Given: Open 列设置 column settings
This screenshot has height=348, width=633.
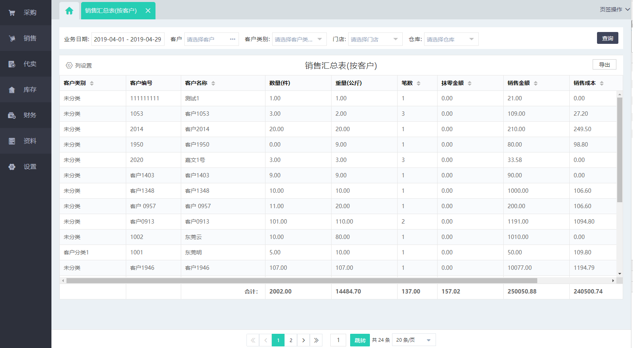Looking at the screenshot, I should [79, 65].
